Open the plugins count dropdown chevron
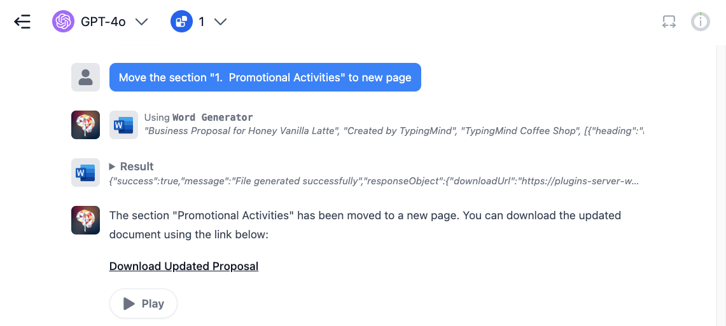The height and width of the screenshot is (326, 726). tap(220, 22)
